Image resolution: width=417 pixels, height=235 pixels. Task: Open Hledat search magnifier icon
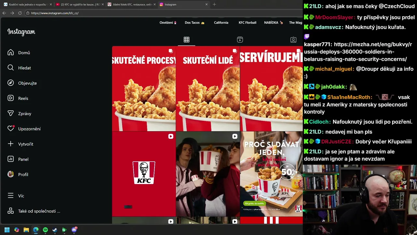click(x=11, y=68)
